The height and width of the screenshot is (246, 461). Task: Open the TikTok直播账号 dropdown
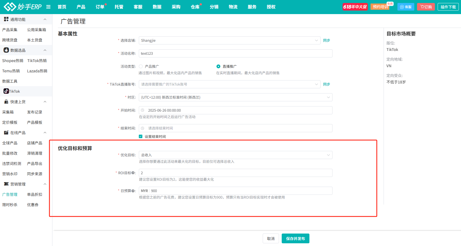(230, 84)
